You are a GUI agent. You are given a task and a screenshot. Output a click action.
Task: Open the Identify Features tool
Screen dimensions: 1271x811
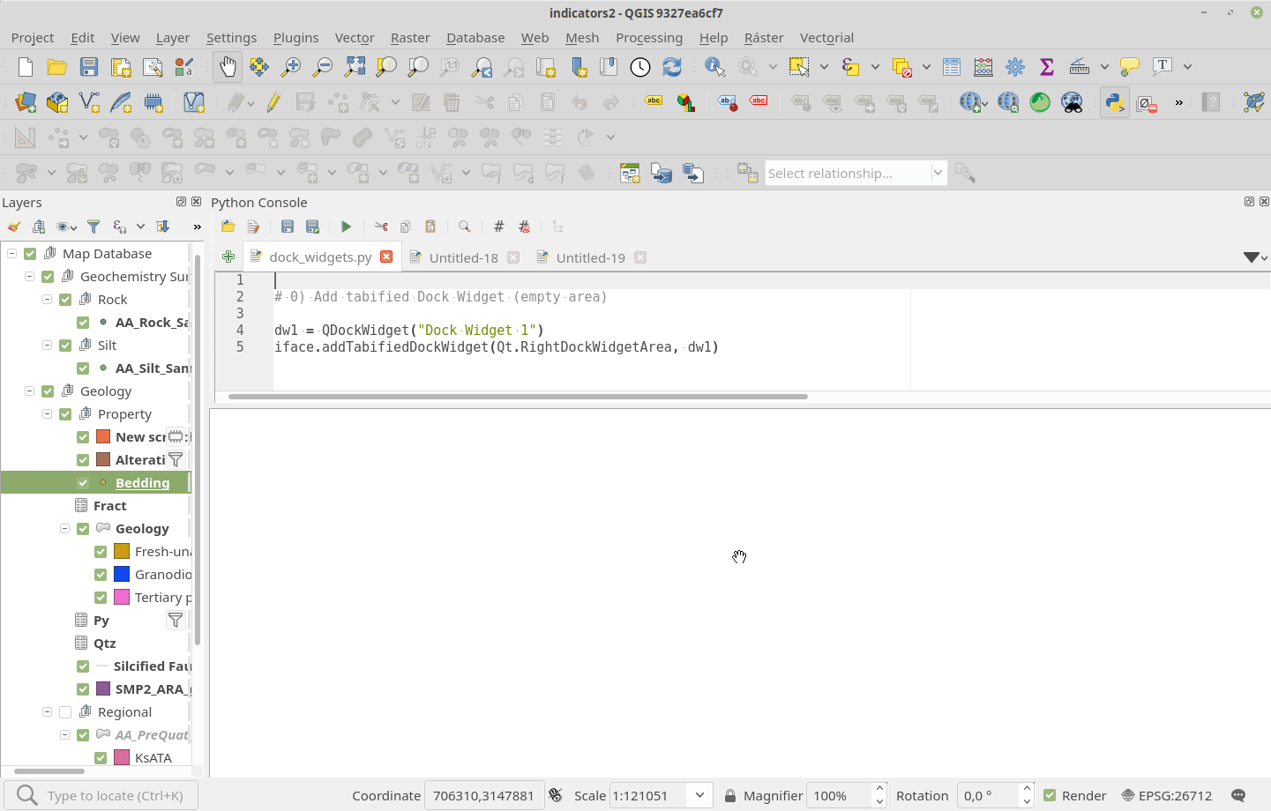point(714,67)
